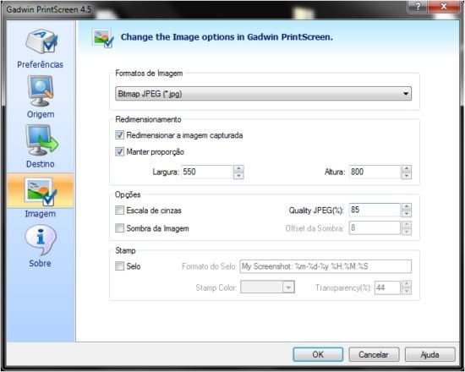Click the Escala de cinzas label
Screen dimensions: 465x372
point(154,211)
